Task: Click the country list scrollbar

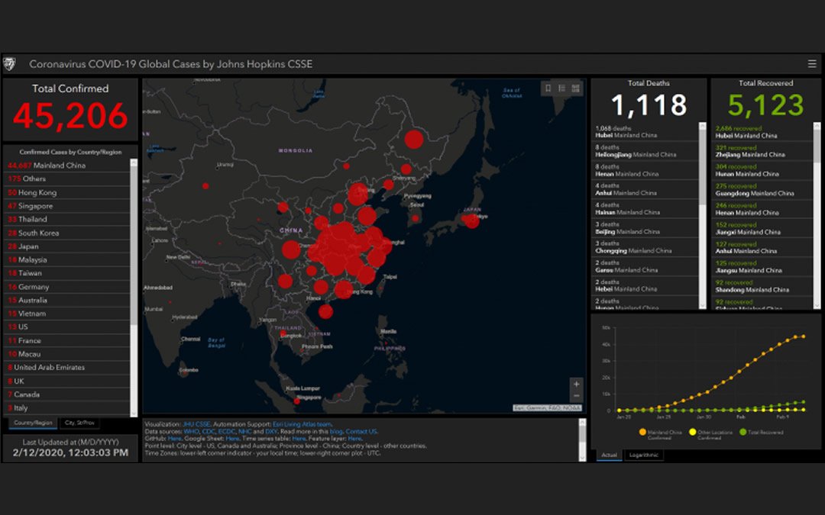Action: (134, 288)
